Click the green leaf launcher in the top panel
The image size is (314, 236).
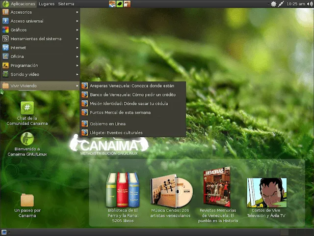120,4
